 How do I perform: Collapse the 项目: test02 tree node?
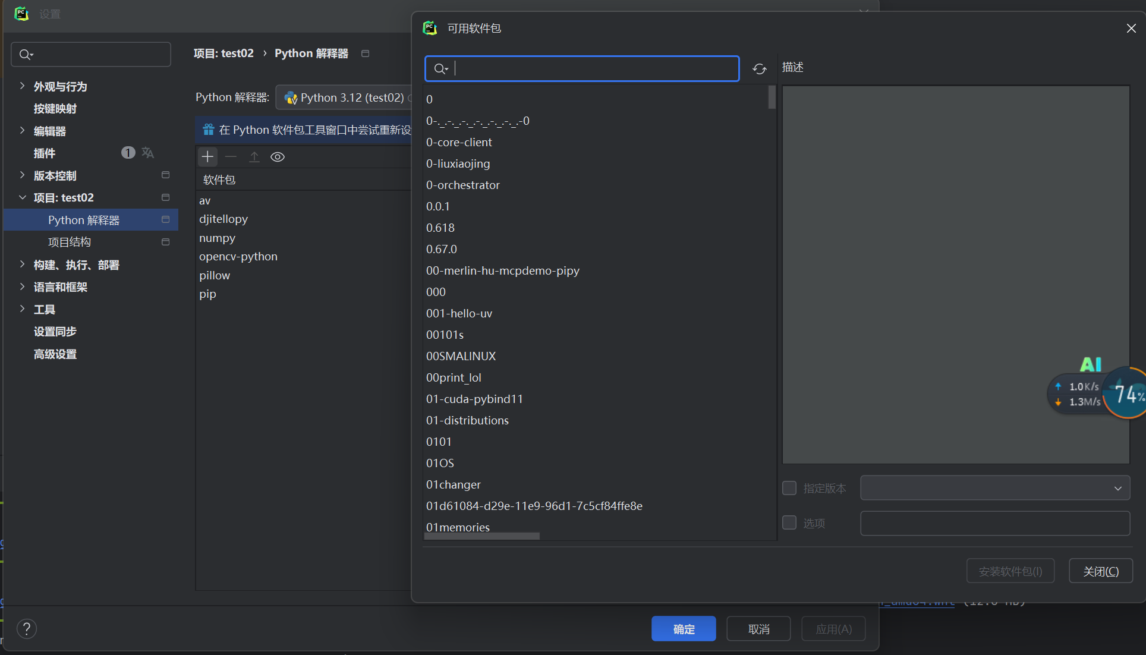[22, 197]
